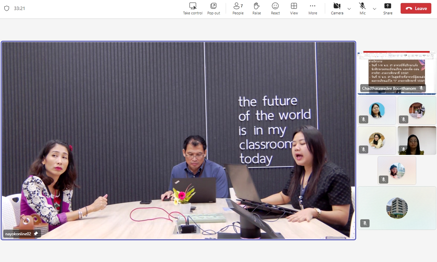
Task: Click the pin icon beside nayokonline02
Action: tap(36, 234)
